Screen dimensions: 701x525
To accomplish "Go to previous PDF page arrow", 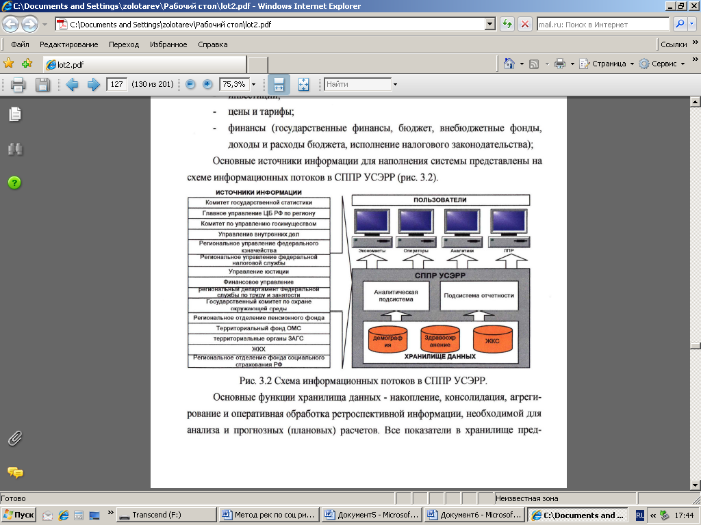I will [x=71, y=84].
